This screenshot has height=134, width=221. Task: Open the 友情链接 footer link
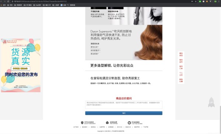tap(111, 127)
